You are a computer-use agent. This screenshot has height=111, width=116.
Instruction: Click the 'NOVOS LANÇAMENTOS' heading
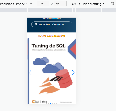52,36
